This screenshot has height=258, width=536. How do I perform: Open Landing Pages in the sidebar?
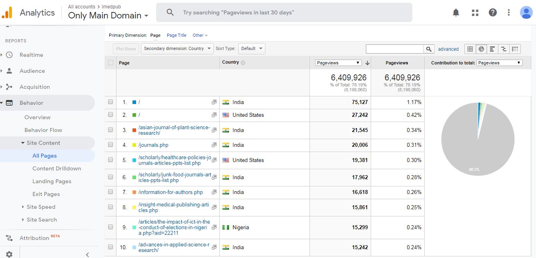(x=52, y=181)
